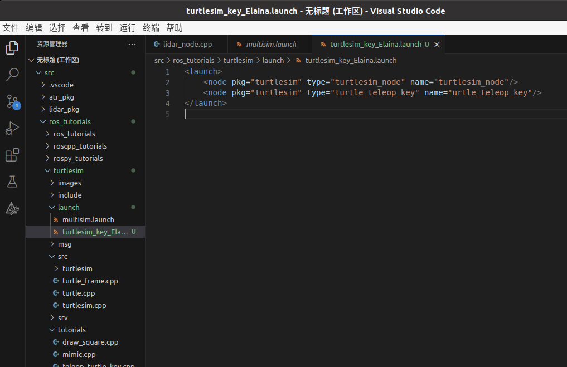This screenshot has height=367, width=567.
Task: Select the turtlesim_key_Elaina.launch editor tab
Action: pyautogui.click(x=379, y=45)
